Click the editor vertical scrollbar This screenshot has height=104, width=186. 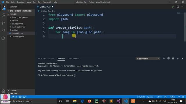pyautogui.click(x=185, y=27)
